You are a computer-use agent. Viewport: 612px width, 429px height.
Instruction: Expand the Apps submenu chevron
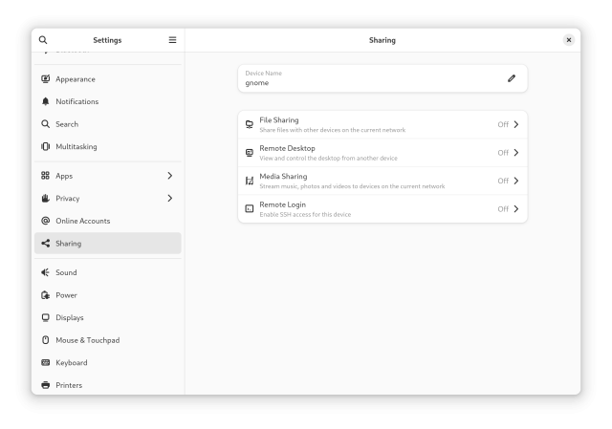click(170, 176)
